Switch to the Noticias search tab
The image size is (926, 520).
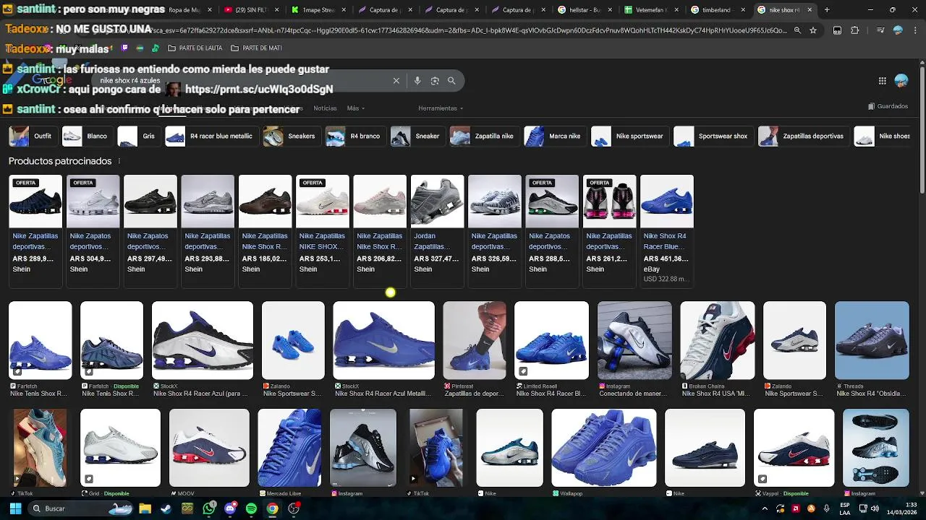coord(325,108)
